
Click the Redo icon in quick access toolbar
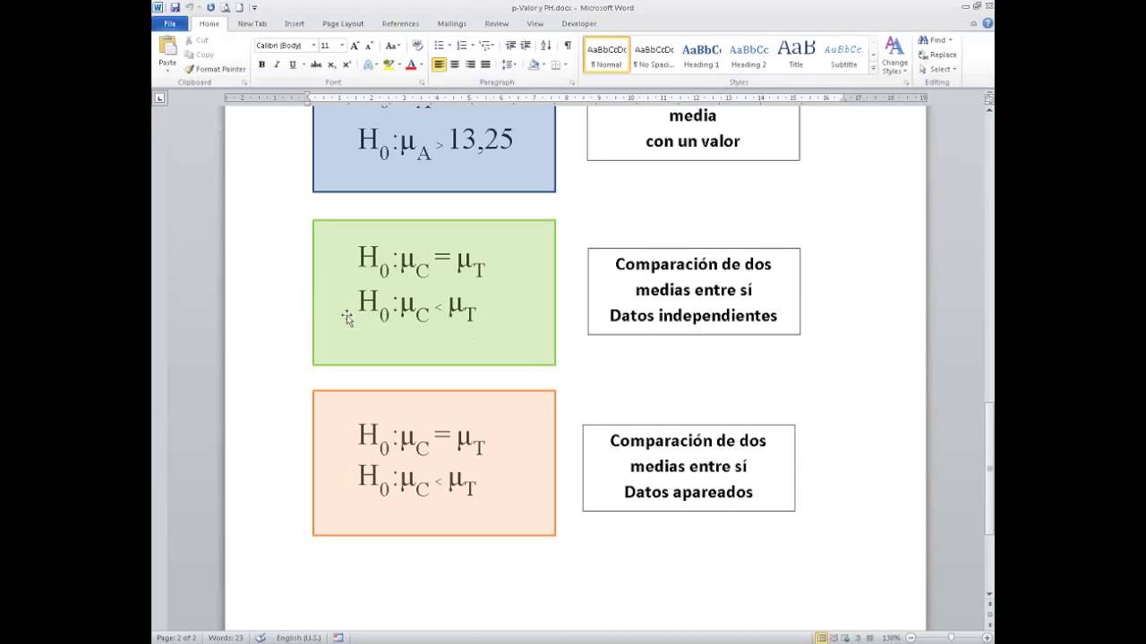pos(211,7)
